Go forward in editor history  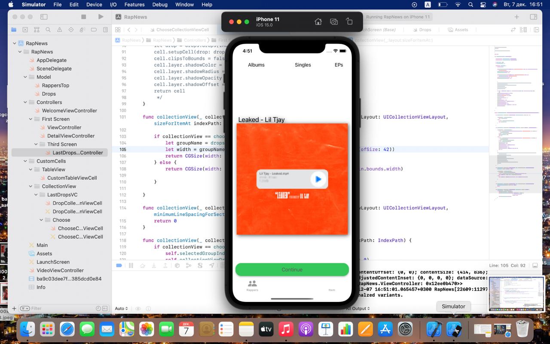point(136,30)
